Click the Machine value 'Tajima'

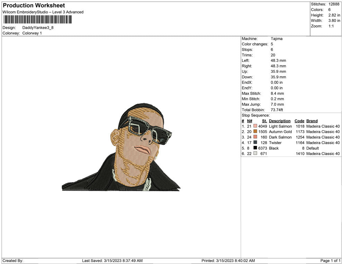[x=276, y=39]
